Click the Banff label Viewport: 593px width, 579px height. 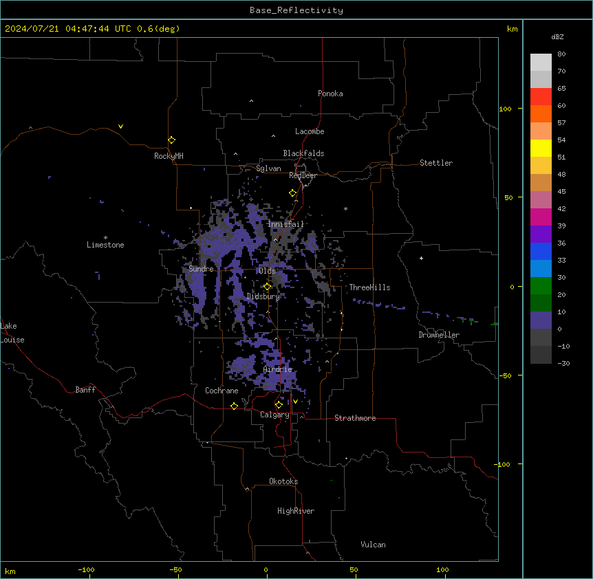tap(85, 390)
